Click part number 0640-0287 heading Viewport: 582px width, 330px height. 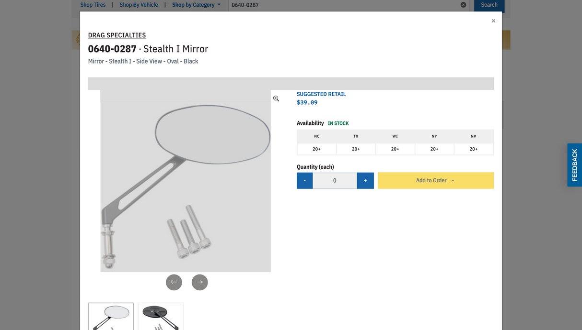[x=112, y=49]
